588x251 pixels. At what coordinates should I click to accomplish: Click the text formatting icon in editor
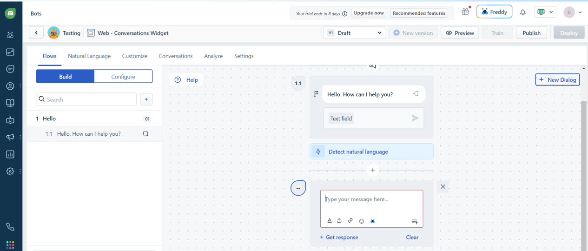click(330, 221)
